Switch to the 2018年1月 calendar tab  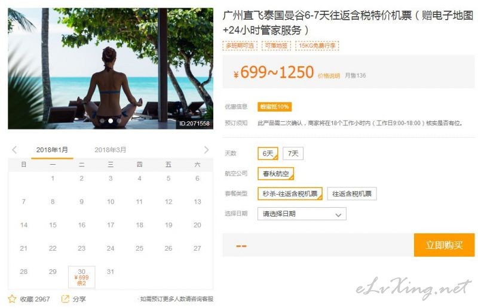(52, 150)
